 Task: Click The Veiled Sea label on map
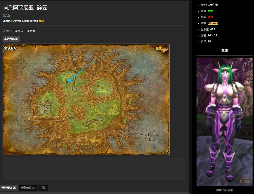[x=150, y=134]
